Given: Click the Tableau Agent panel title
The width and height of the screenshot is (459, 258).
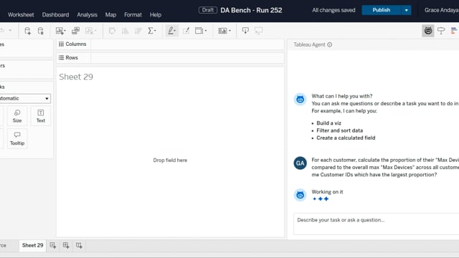Looking at the screenshot, I should coord(309,44).
